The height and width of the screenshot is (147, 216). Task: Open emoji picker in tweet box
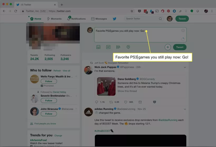point(183,30)
